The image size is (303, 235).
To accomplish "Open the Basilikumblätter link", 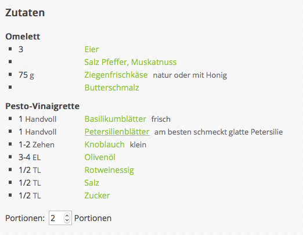I will coord(115,119).
